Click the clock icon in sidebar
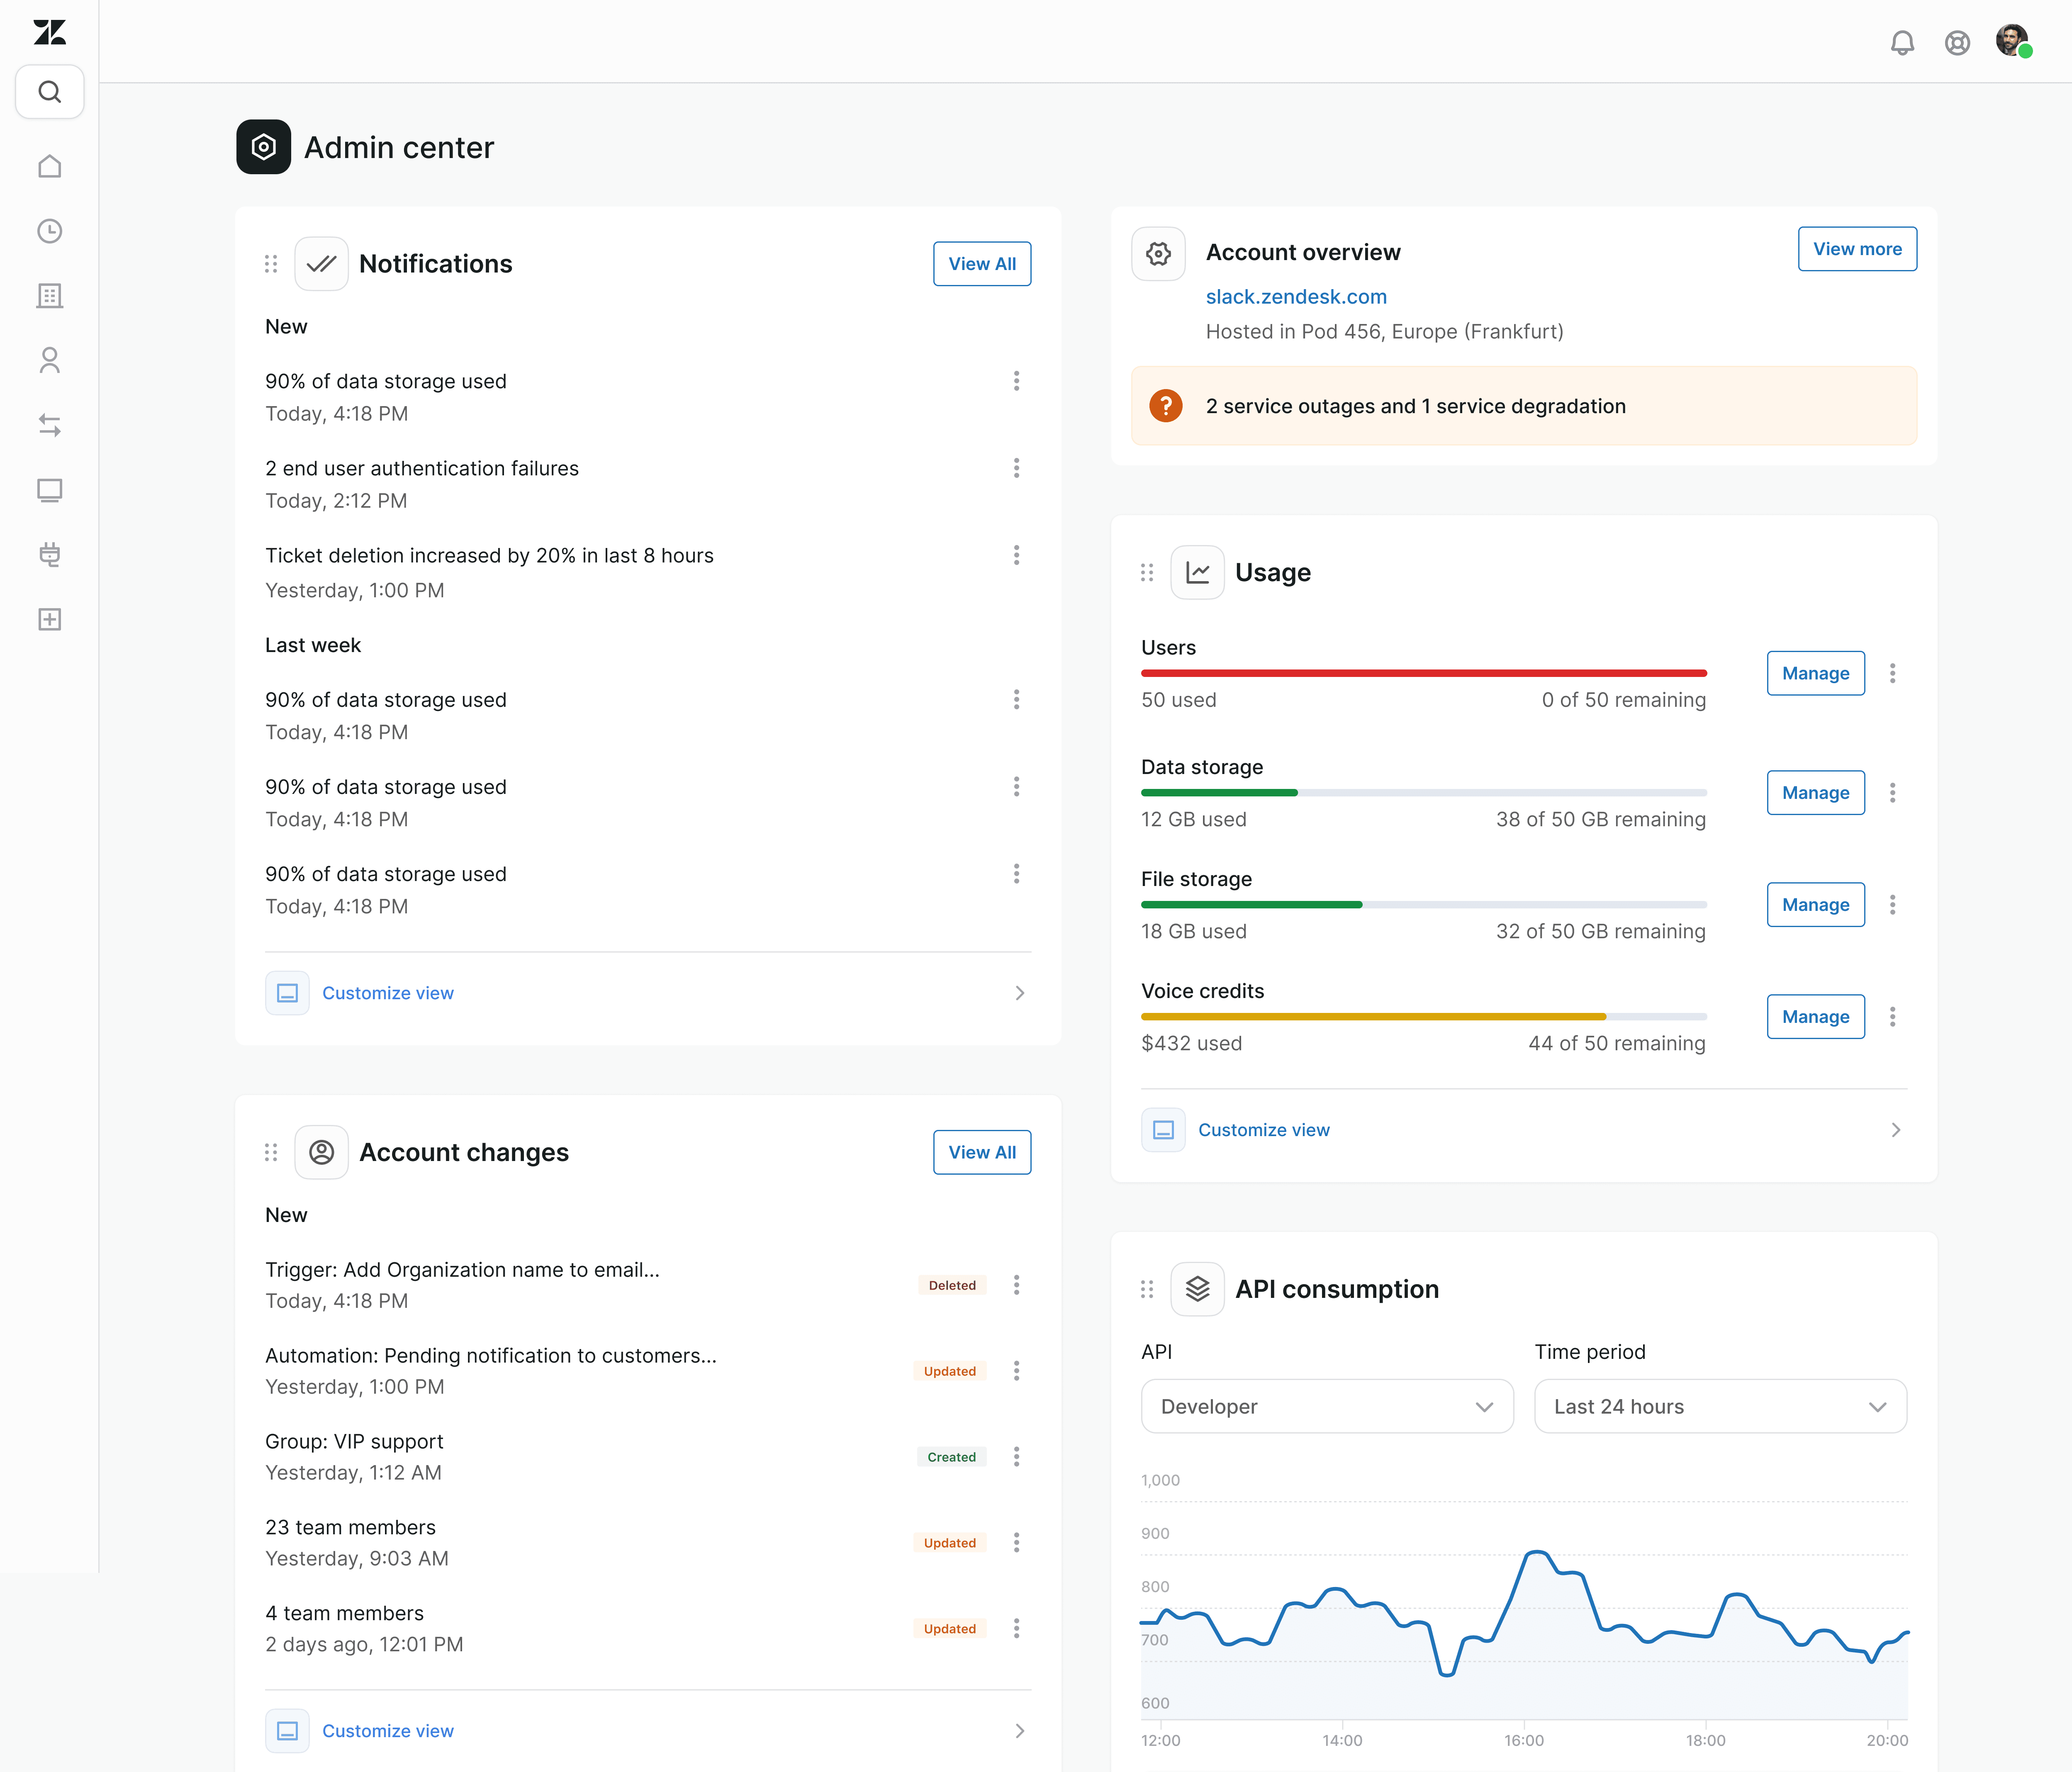 point(49,231)
